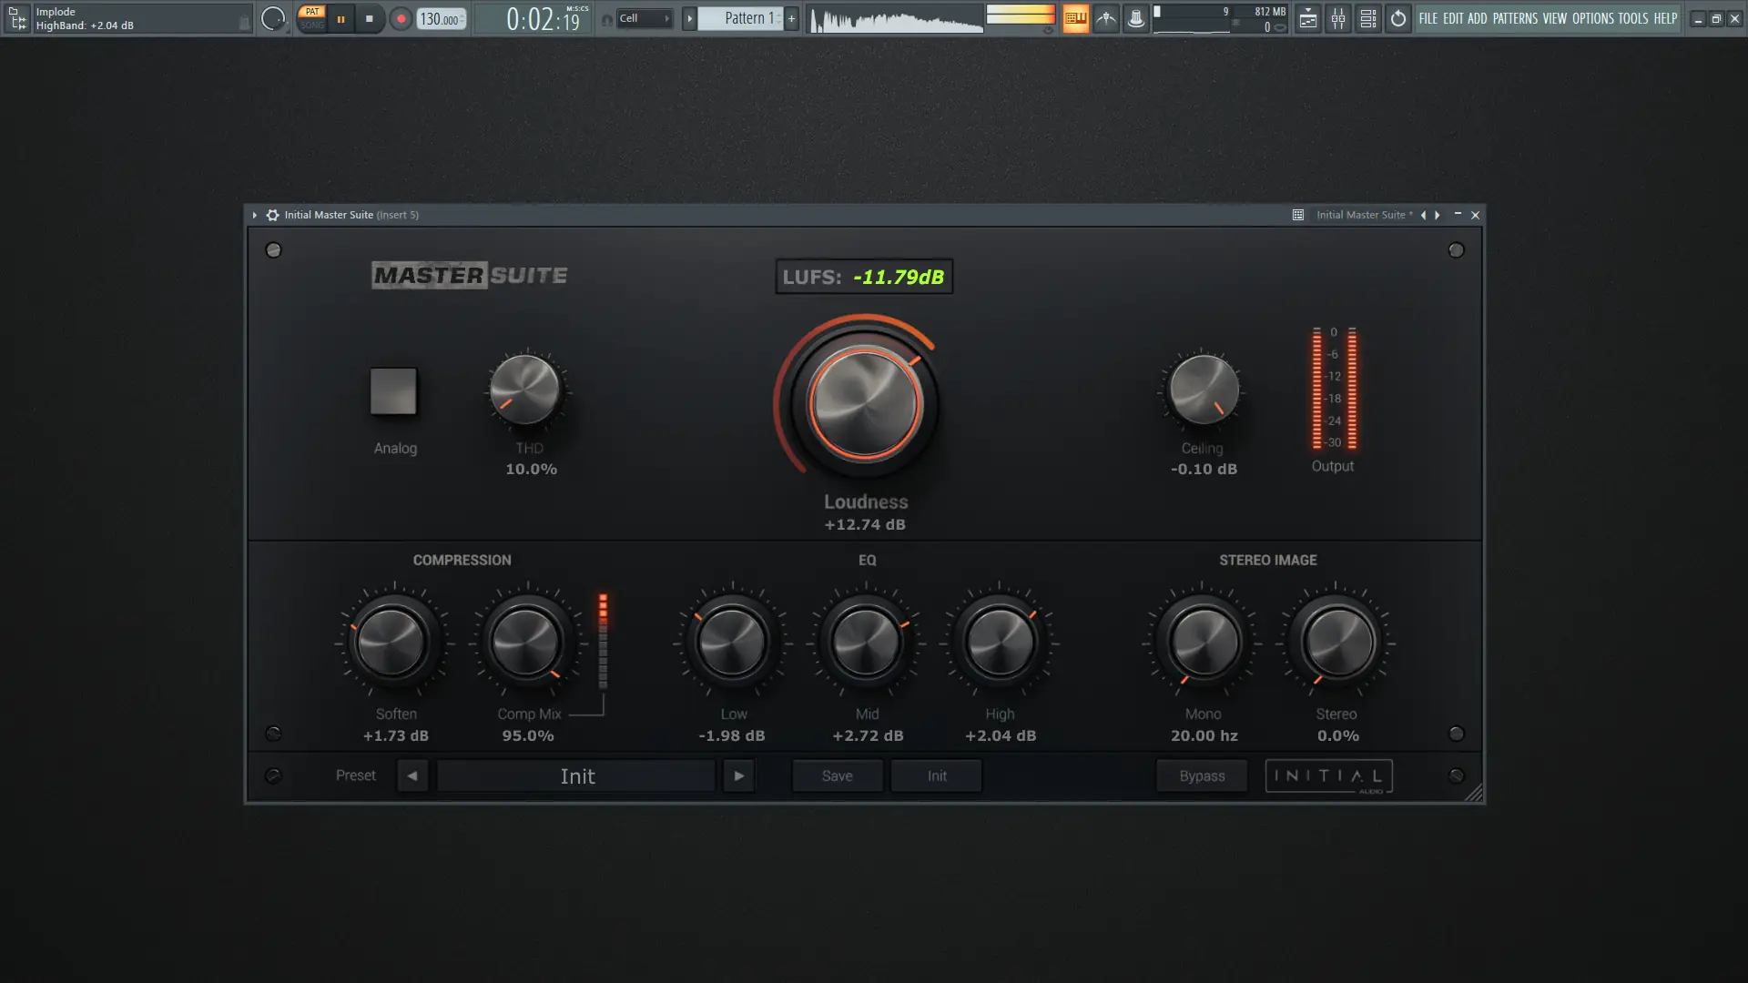The height and width of the screenshot is (983, 1748).
Task: Click the tempo tapper hat icon
Action: tap(1136, 18)
